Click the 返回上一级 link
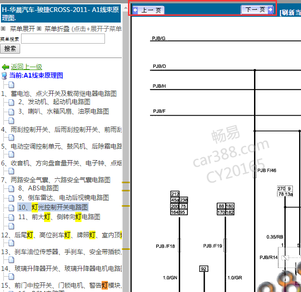 tap(26, 67)
